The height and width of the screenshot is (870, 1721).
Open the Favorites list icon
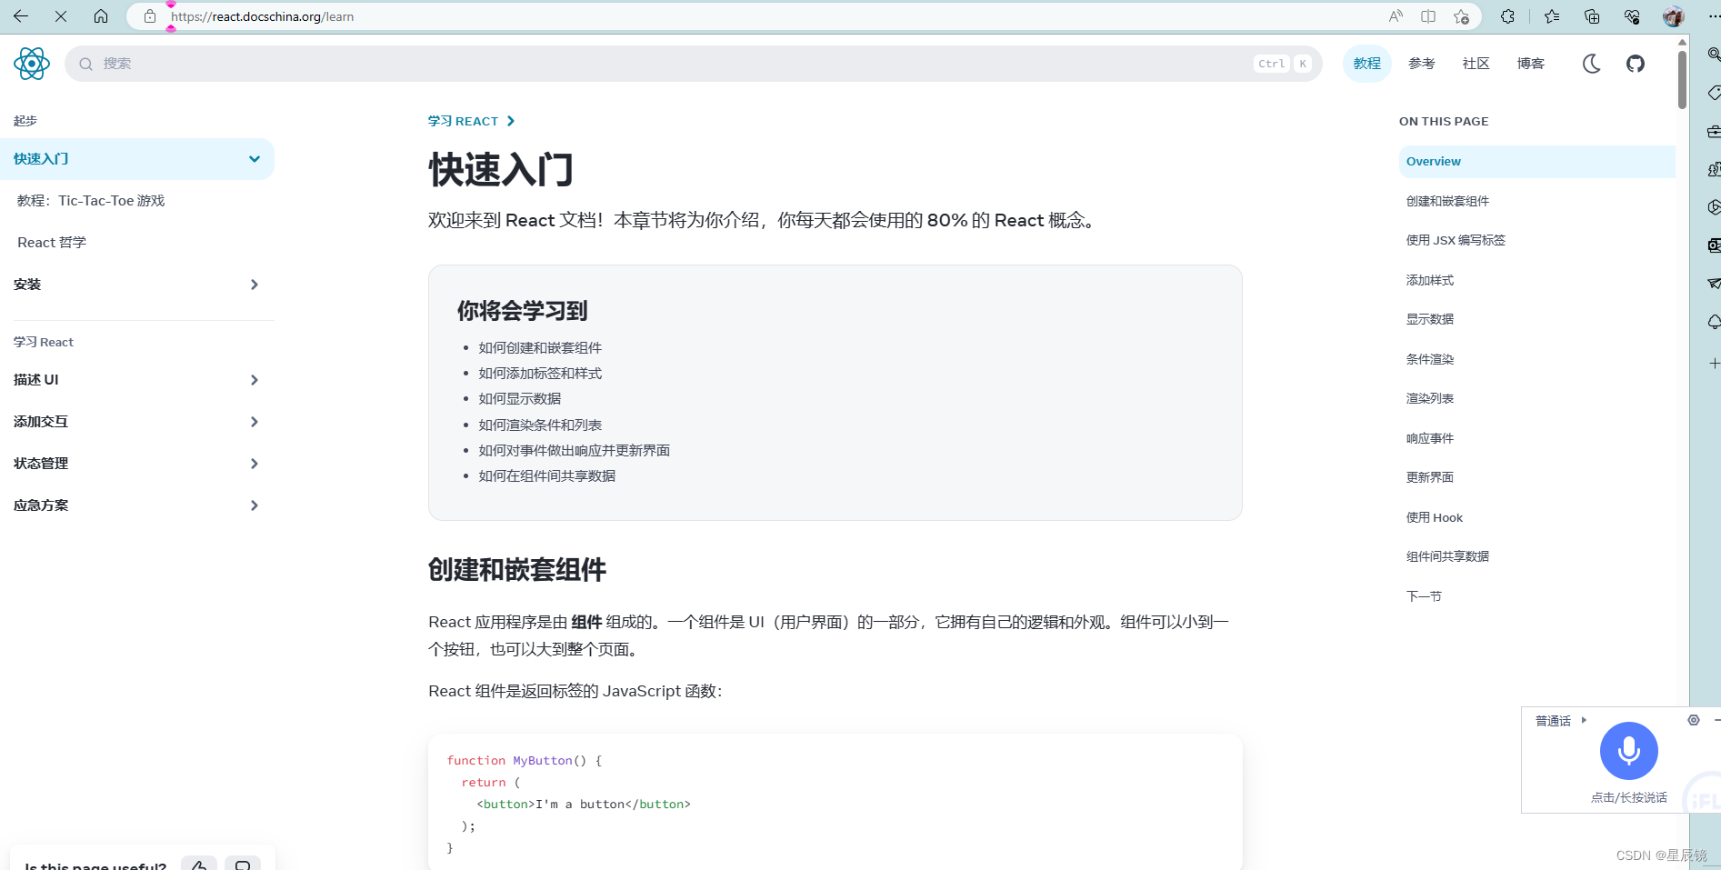pyautogui.click(x=1552, y=16)
